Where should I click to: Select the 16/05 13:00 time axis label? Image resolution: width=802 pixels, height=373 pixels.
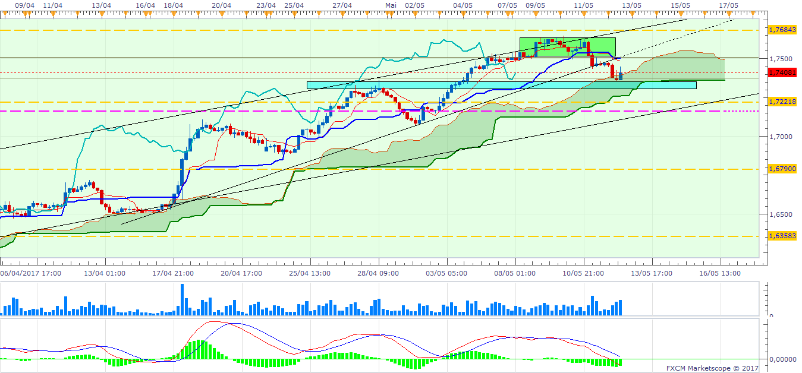tap(720, 273)
